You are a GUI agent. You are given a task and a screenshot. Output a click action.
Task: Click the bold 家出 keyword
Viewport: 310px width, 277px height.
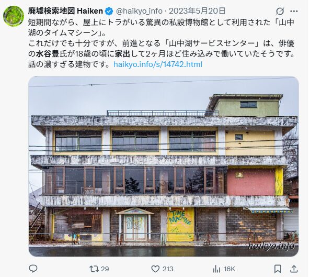(122, 53)
